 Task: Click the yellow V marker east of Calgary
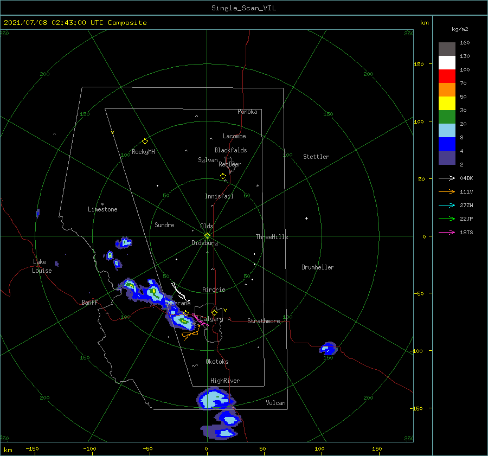225,310
